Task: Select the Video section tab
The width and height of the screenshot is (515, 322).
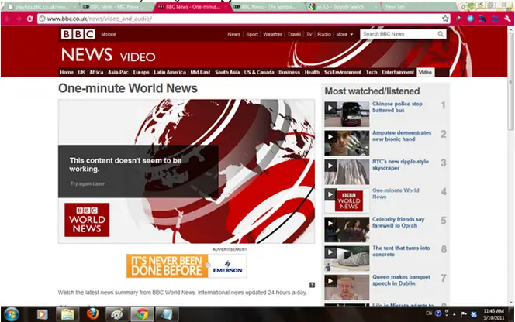Action: [x=425, y=72]
